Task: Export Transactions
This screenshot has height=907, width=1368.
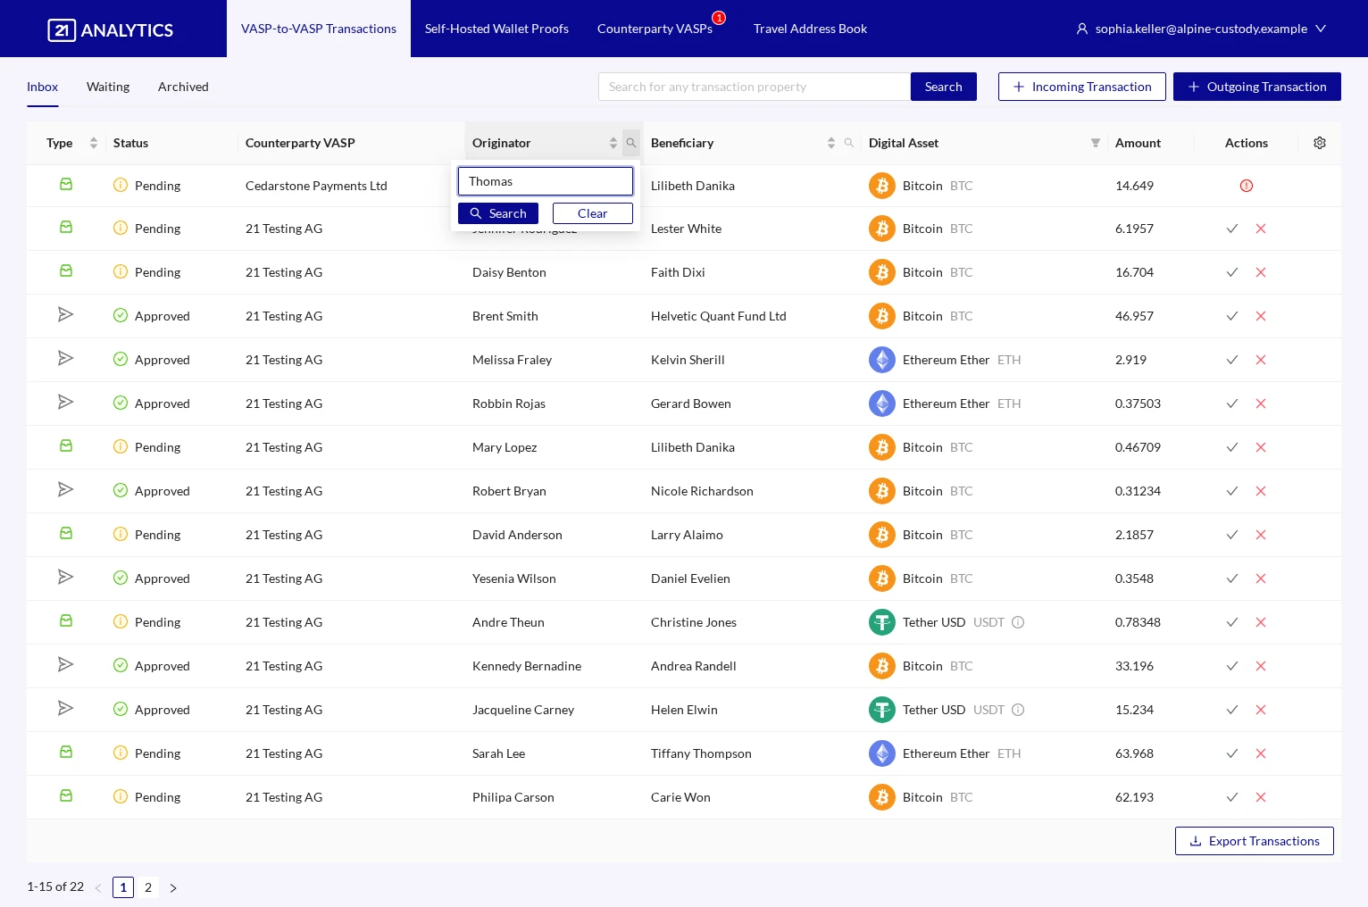Action: [1255, 841]
